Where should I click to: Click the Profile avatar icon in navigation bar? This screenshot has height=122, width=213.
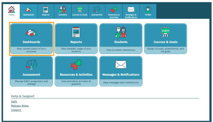pyautogui.click(x=148, y=9)
